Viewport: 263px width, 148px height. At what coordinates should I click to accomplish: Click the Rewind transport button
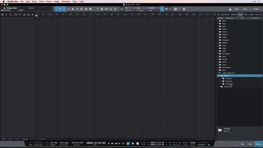[x=112, y=143]
